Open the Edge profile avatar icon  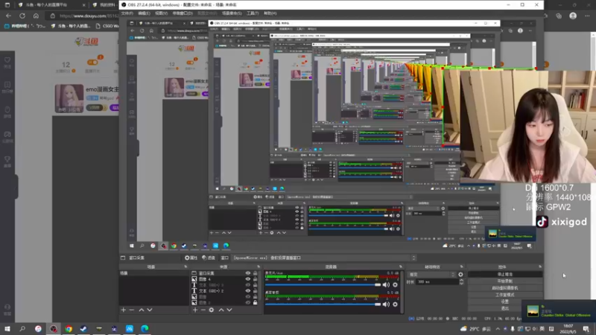click(x=573, y=16)
